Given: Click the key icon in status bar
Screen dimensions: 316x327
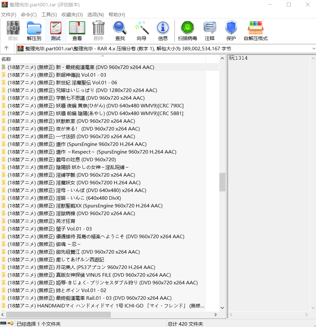Looking at the screenshot, I should point(11,323).
